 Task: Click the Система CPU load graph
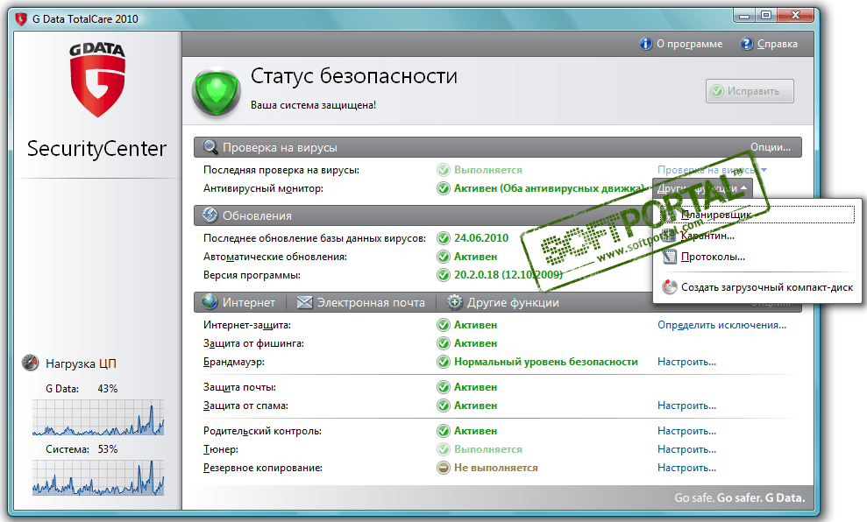98,478
